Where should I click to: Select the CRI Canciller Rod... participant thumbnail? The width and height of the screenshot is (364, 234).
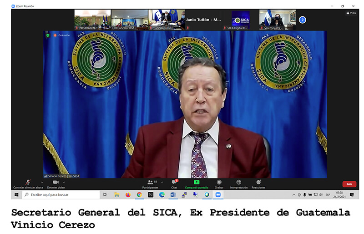click(x=130, y=20)
